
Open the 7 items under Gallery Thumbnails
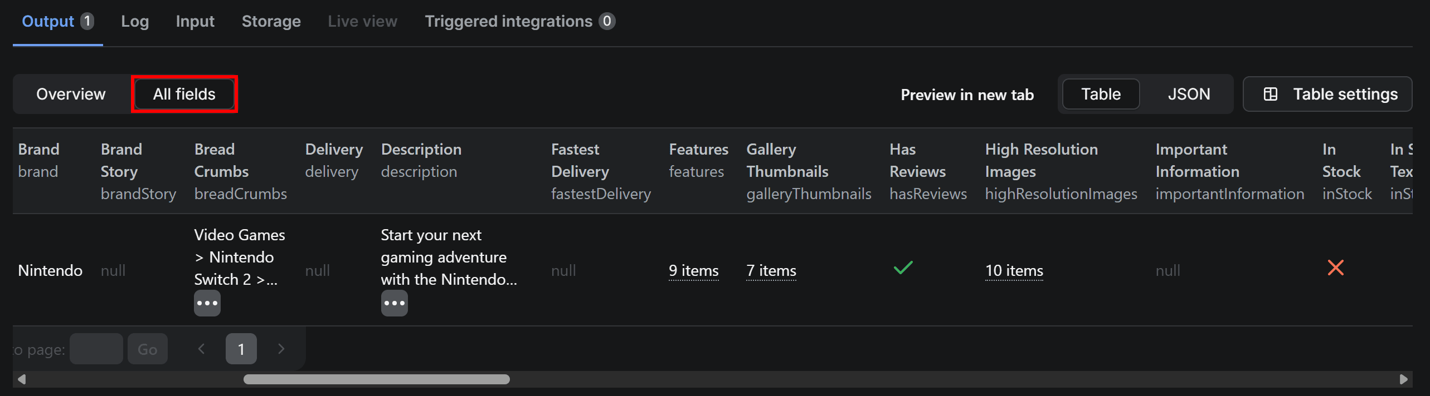(771, 270)
